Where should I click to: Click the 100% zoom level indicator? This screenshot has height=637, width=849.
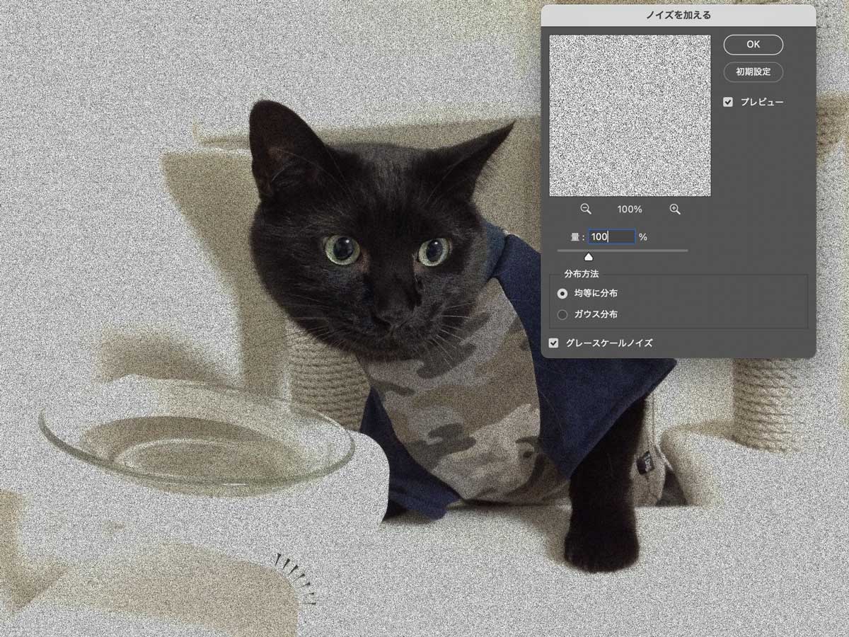(x=630, y=209)
